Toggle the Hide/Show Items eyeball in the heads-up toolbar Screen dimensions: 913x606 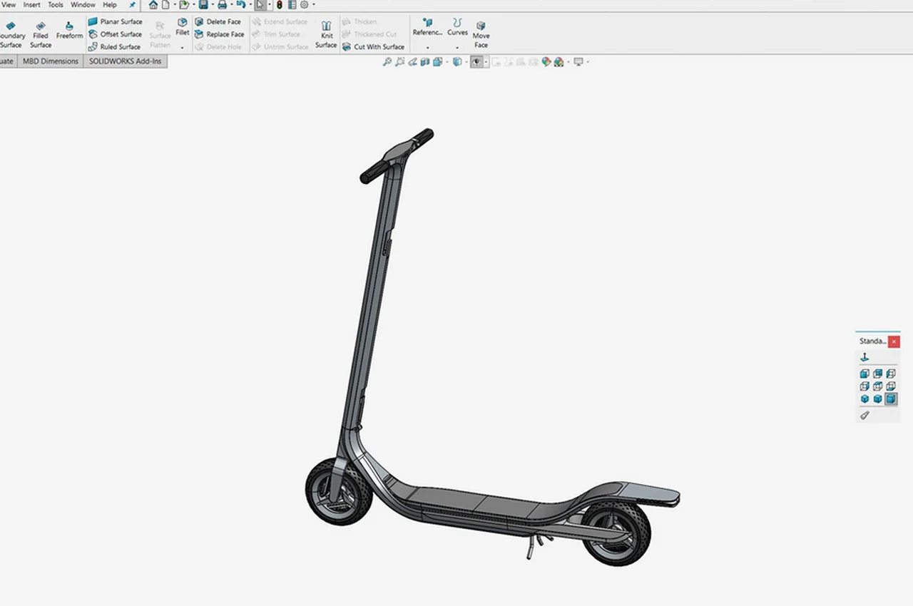pos(476,61)
